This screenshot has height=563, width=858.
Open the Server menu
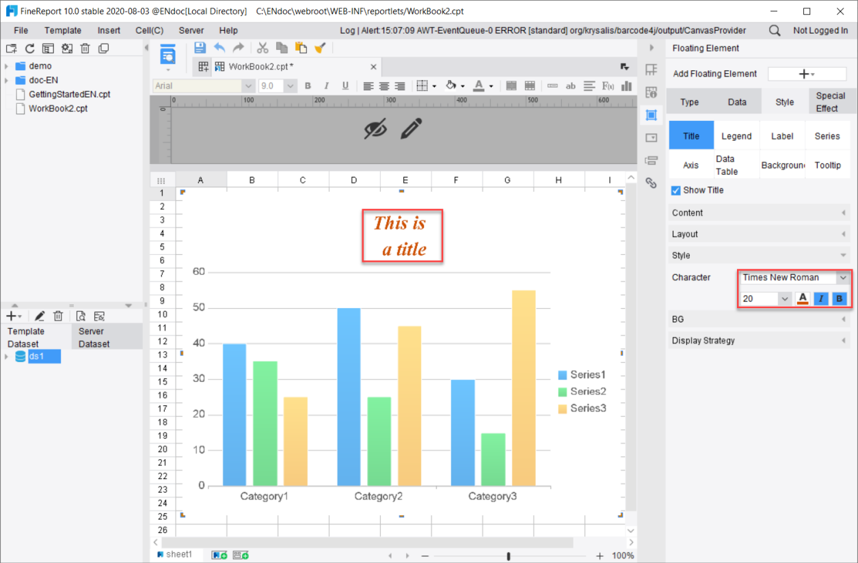[x=191, y=31]
